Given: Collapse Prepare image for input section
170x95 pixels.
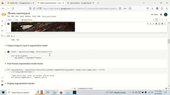Looking at the screenshot, I should 5,46.
